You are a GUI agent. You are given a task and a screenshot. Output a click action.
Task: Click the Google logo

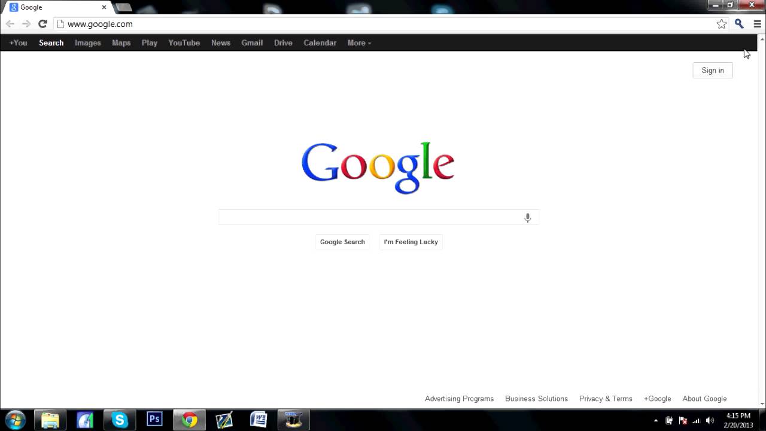tap(378, 168)
